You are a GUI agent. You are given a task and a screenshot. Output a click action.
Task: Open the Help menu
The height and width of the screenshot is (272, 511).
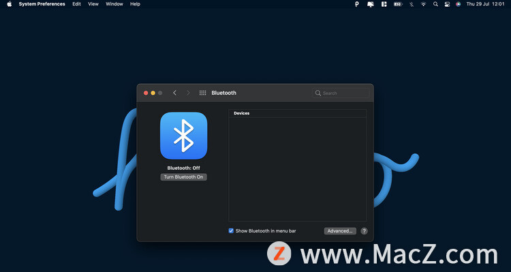coord(136,4)
